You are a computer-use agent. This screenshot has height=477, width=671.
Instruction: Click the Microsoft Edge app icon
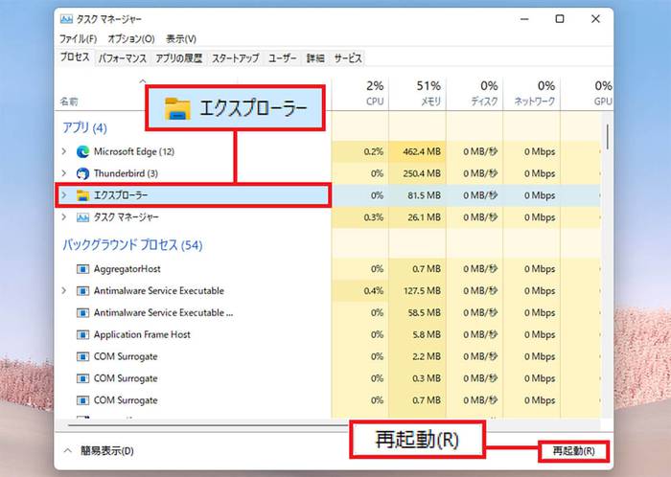(82, 151)
